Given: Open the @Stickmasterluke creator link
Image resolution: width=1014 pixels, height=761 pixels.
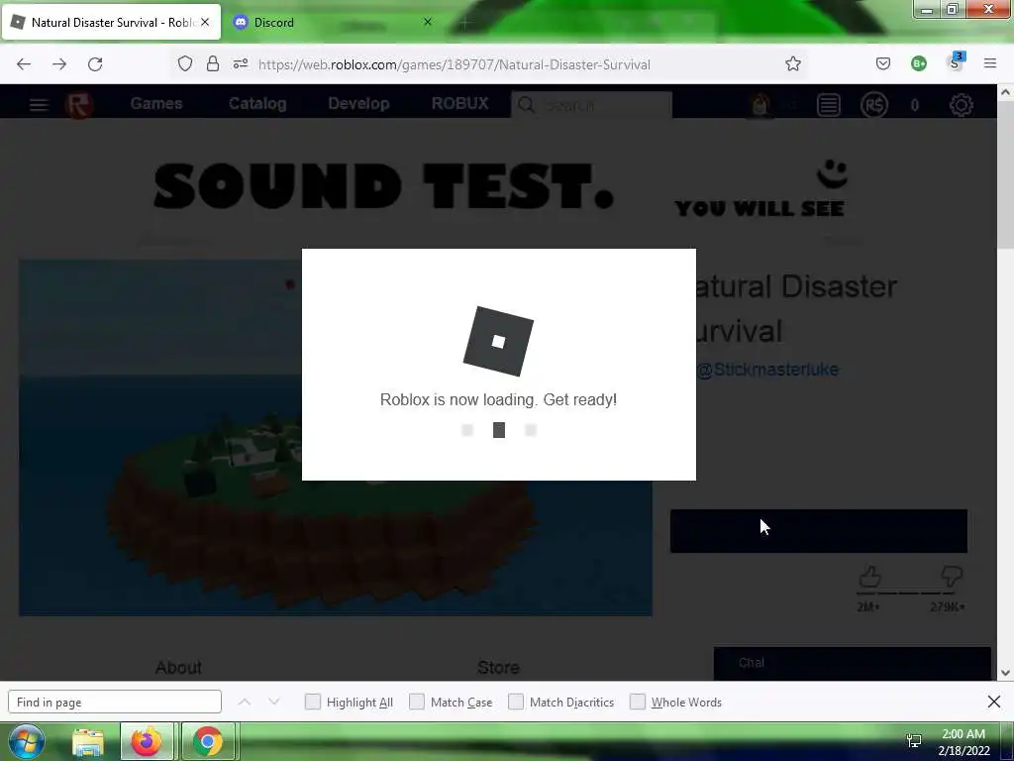Looking at the screenshot, I should click(767, 370).
